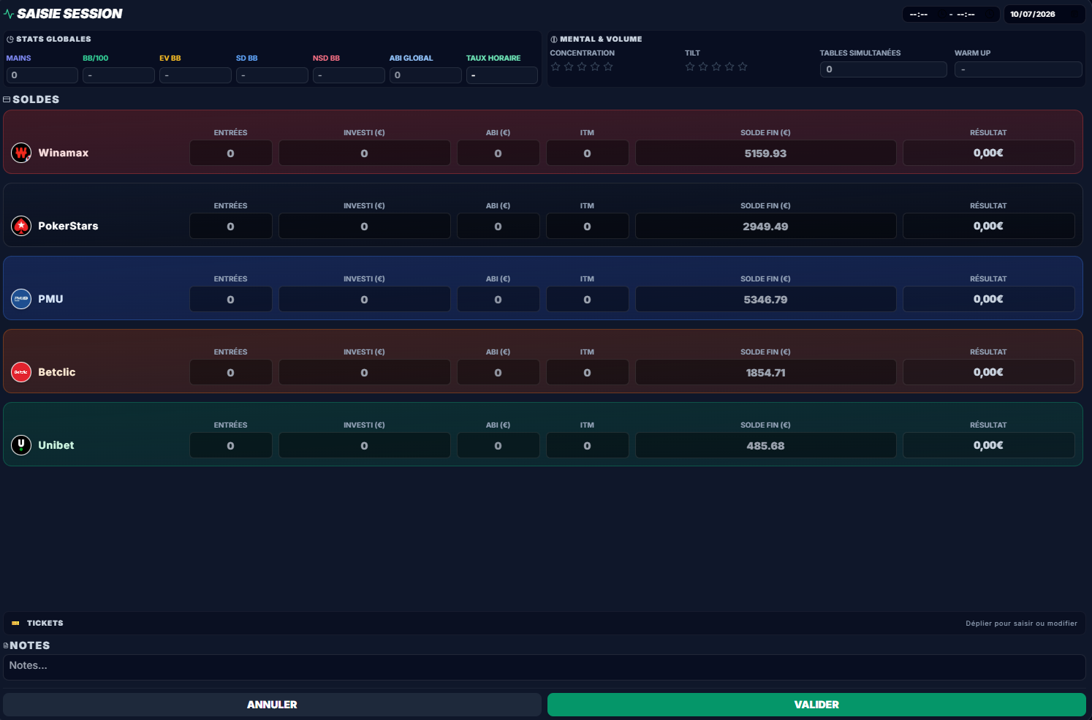Set Concentration rating to five stars
This screenshot has width=1092, height=720.
pyautogui.click(x=608, y=67)
